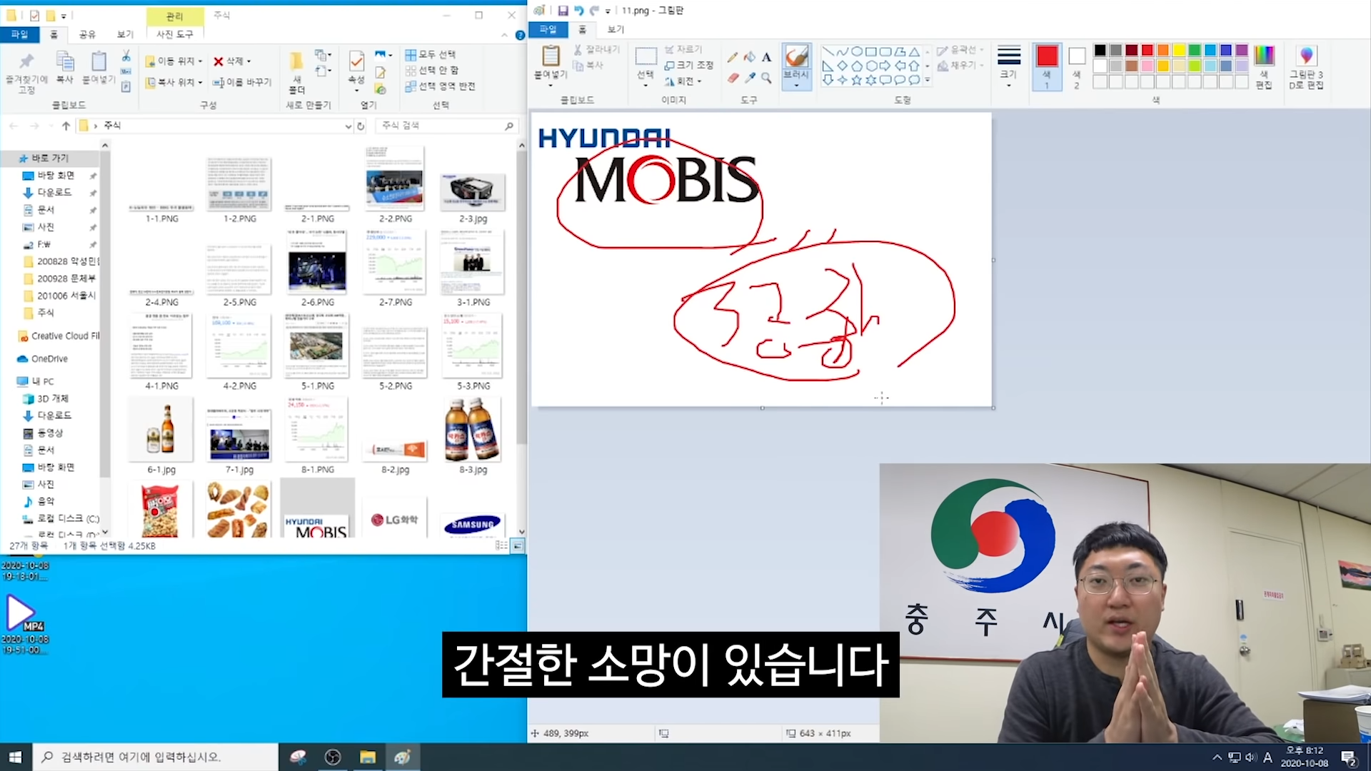1371x771 pixels.
Task: Switch to Explorer Share (공유) tab
Action: pyautogui.click(x=87, y=34)
